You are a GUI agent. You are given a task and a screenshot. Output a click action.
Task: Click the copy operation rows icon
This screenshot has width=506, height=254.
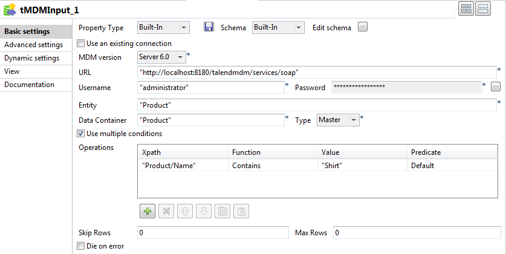click(x=222, y=211)
